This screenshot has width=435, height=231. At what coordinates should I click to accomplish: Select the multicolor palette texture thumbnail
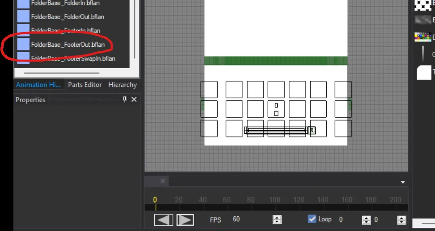click(422, 37)
